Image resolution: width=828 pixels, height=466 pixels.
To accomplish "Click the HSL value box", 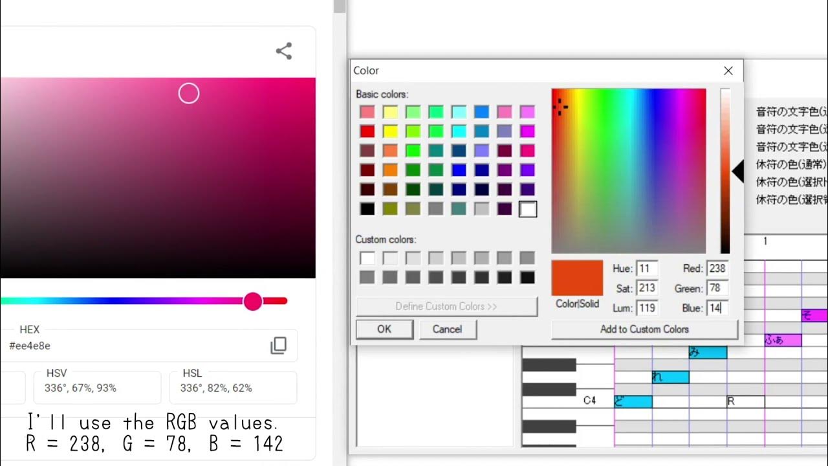I will click(233, 388).
